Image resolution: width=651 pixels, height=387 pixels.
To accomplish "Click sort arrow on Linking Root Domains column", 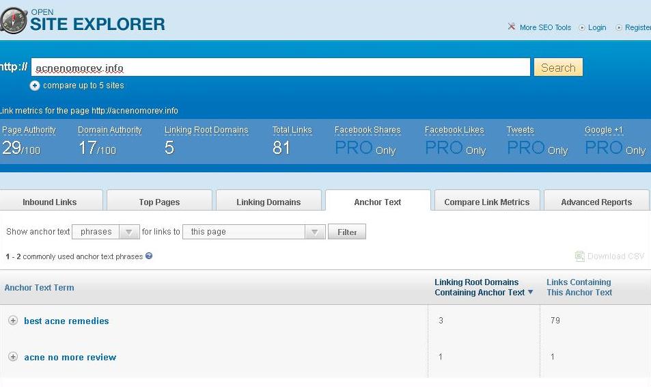I will tap(530, 292).
